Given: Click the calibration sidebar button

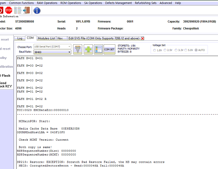Looking at the screenshot, I should pyautogui.click(x=6, y=67).
